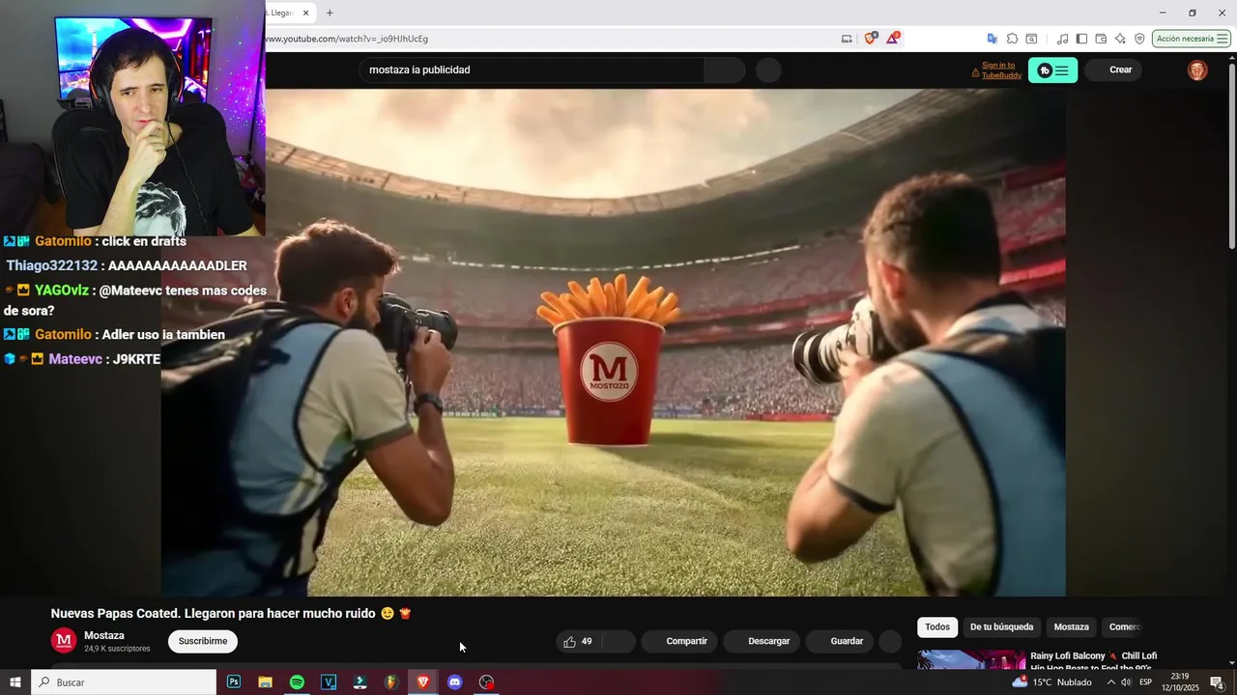1237x695 pixels.
Task: Close the current browser tab
Action: pos(305,13)
